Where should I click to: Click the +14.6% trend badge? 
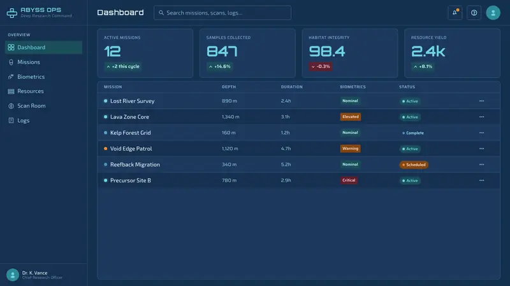point(220,67)
